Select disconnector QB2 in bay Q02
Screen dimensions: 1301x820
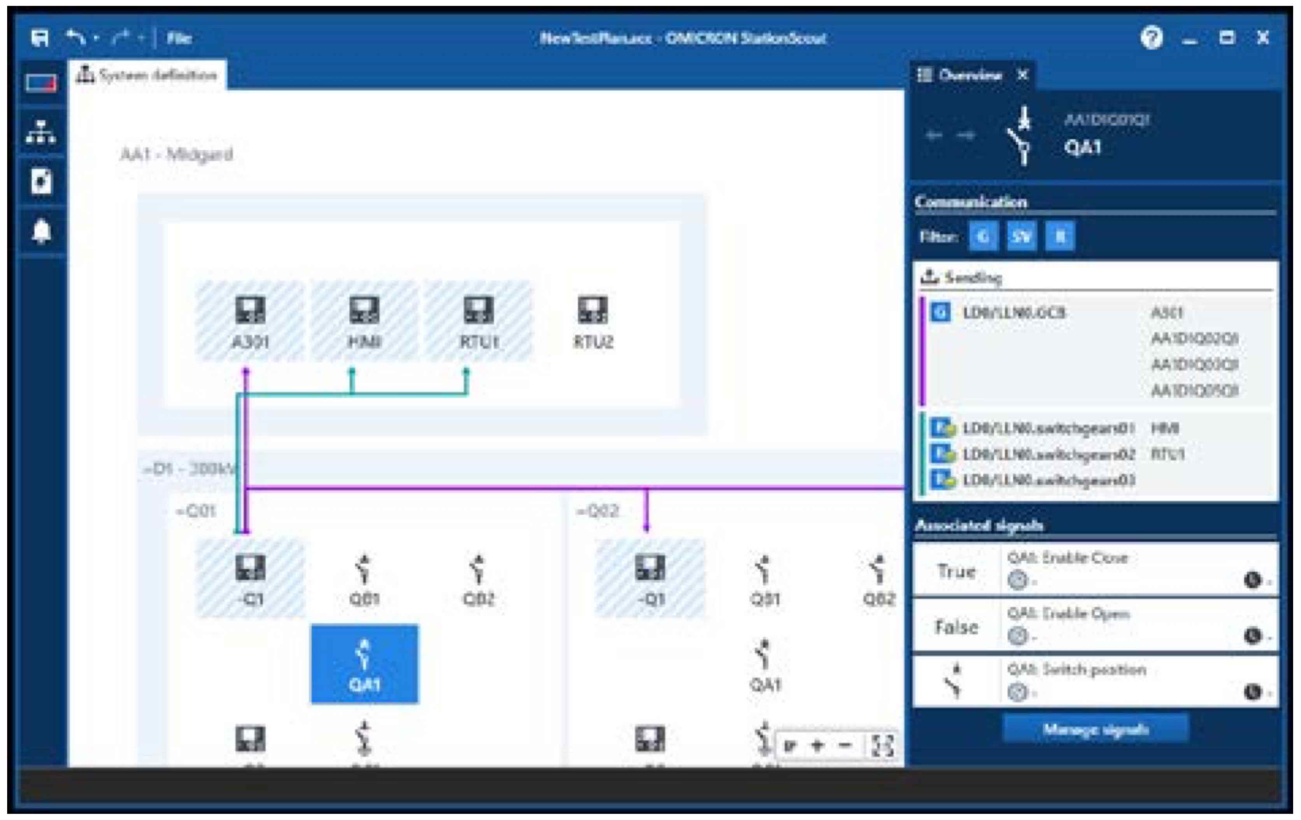tap(879, 579)
